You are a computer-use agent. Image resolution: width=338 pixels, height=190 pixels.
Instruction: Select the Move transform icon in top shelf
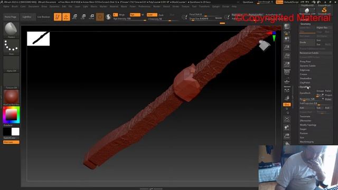pyautogui.click(x=74, y=17)
